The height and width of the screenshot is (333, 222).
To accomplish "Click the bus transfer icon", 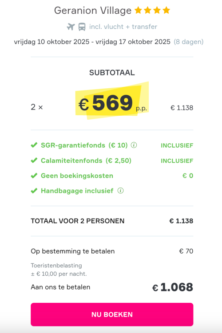I will coord(82,27).
